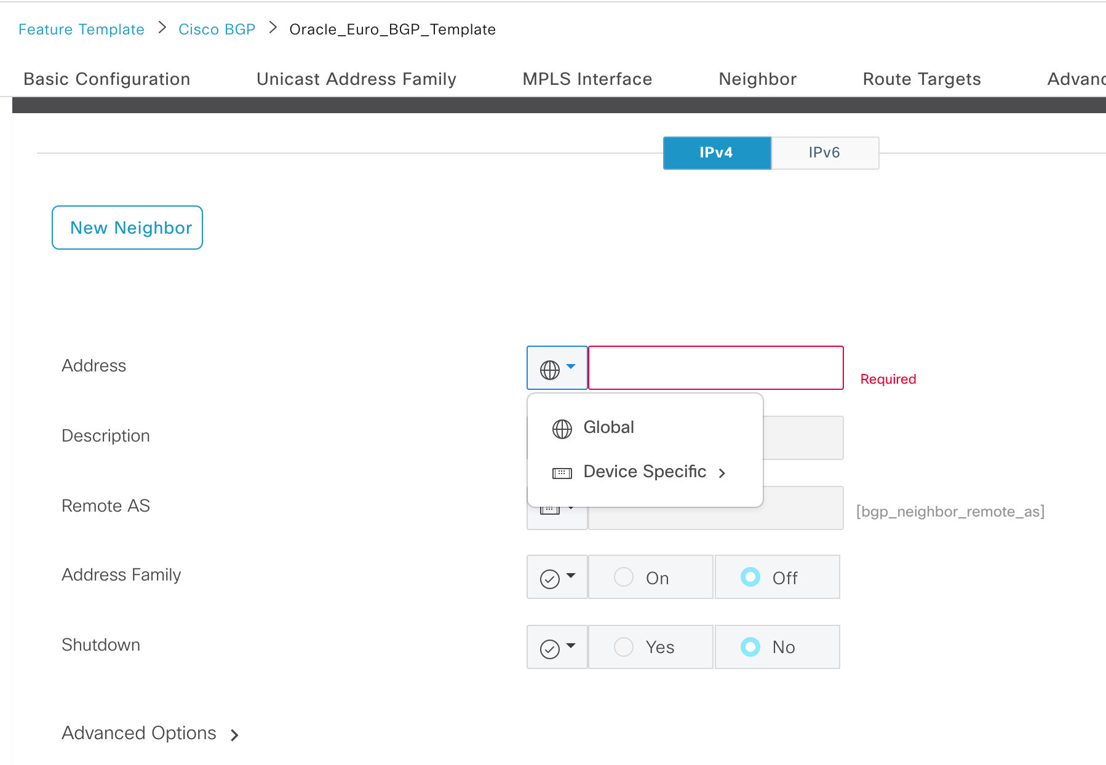Click the required Address input field
Viewport: 1106px width, 765px height.
(715, 368)
